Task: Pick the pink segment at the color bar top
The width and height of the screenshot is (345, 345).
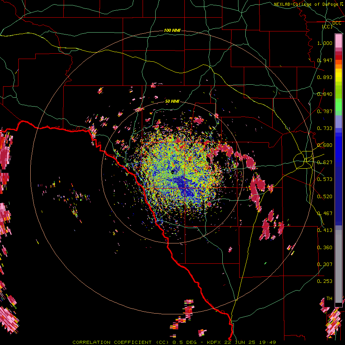Action: 338,41
